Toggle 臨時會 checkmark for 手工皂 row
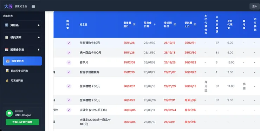Screen dimensions: 260x131 pos(69,110)
